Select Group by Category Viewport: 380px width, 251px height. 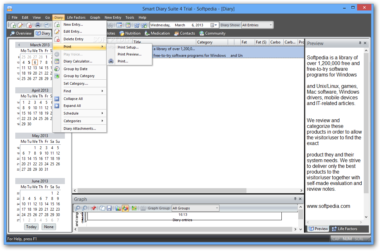(79, 76)
